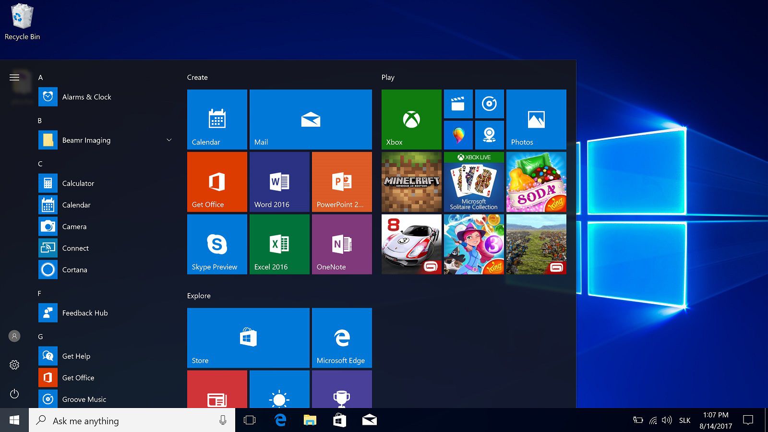Click the Get Office tile
768x432 pixels.
pos(217,182)
